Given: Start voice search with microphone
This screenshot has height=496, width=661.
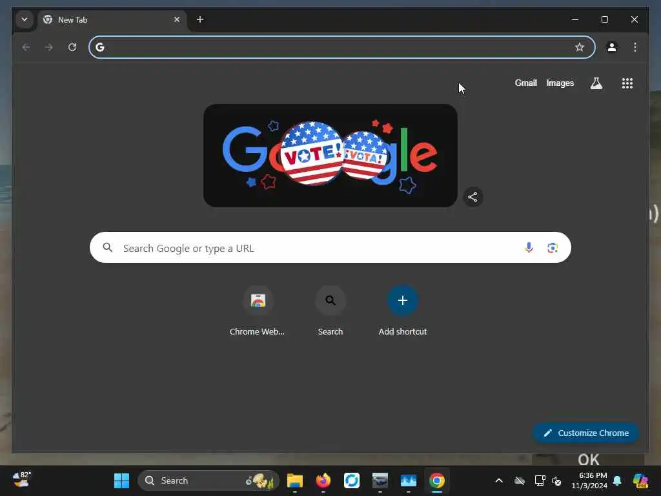Looking at the screenshot, I should click(529, 247).
